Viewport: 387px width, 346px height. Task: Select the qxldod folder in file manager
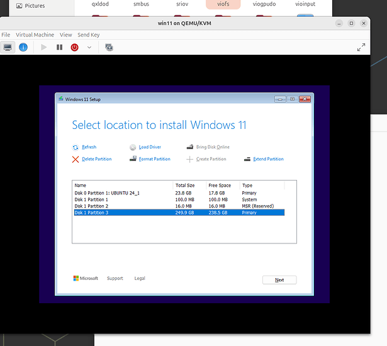(100, 4)
